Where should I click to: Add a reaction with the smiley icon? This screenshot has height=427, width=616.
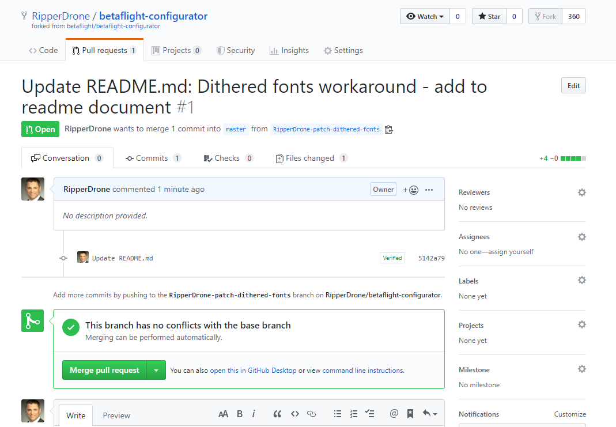[410, 190]
